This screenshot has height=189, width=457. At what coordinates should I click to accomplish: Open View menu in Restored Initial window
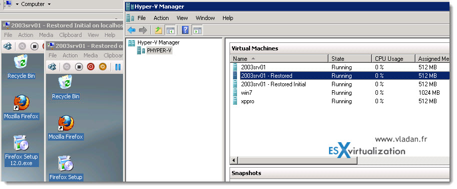point(93,35)
